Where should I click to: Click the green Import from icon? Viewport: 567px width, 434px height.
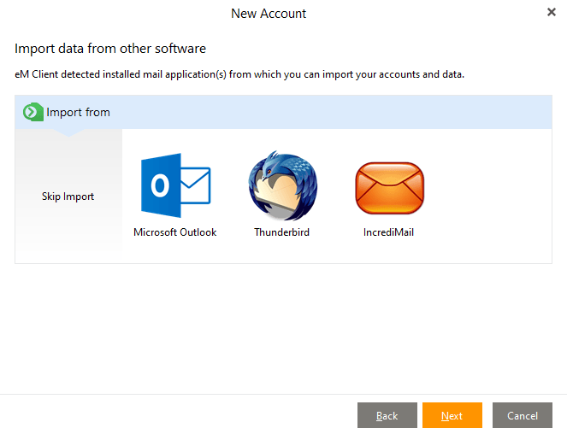[32, 112]
